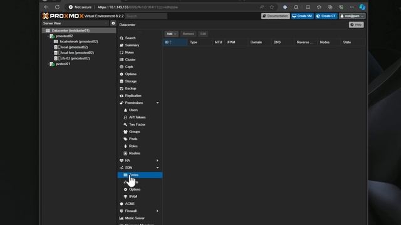Open the Add zone dropdown
Image resolution: width=401 pixels, height=225 pixels.
click(x=171, y=34)
